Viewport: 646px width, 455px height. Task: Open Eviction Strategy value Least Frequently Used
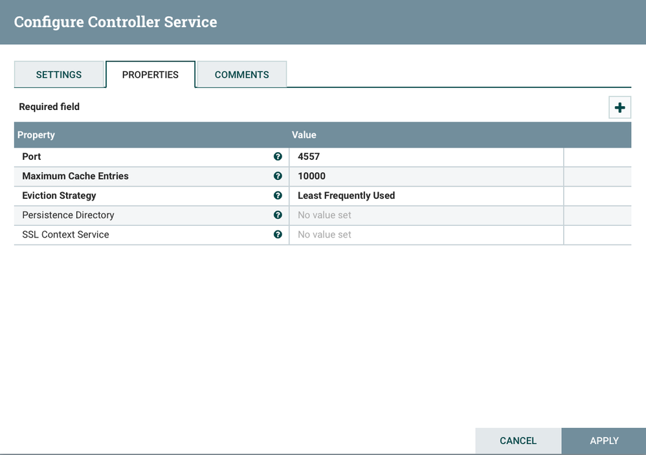pos(427,195)
